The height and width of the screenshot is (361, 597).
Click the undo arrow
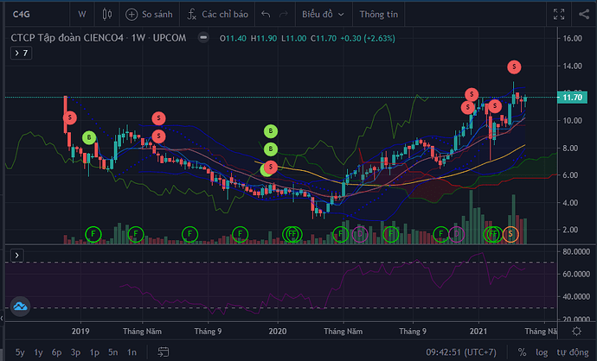pyautogui.click(x=265, y=15)
